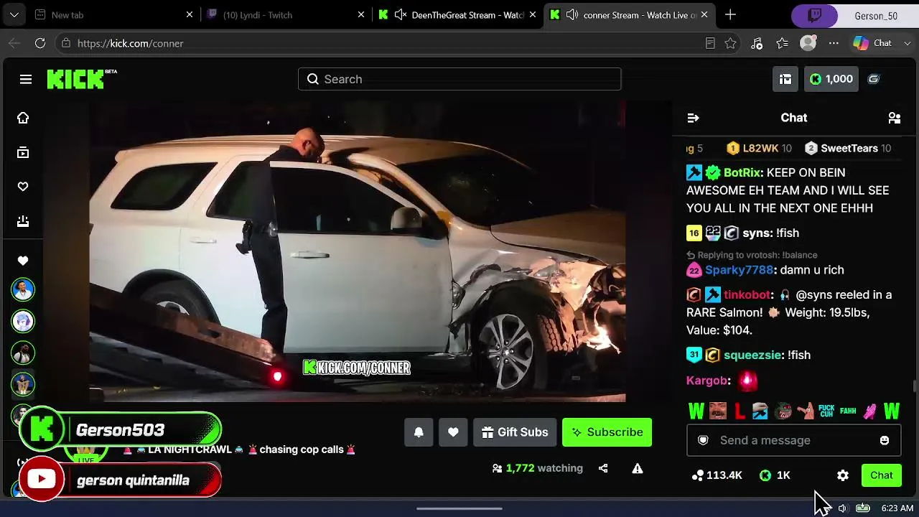919x517 pixels.
Task: Close the conner Stream tab
Action: click(x=704, y=15)
